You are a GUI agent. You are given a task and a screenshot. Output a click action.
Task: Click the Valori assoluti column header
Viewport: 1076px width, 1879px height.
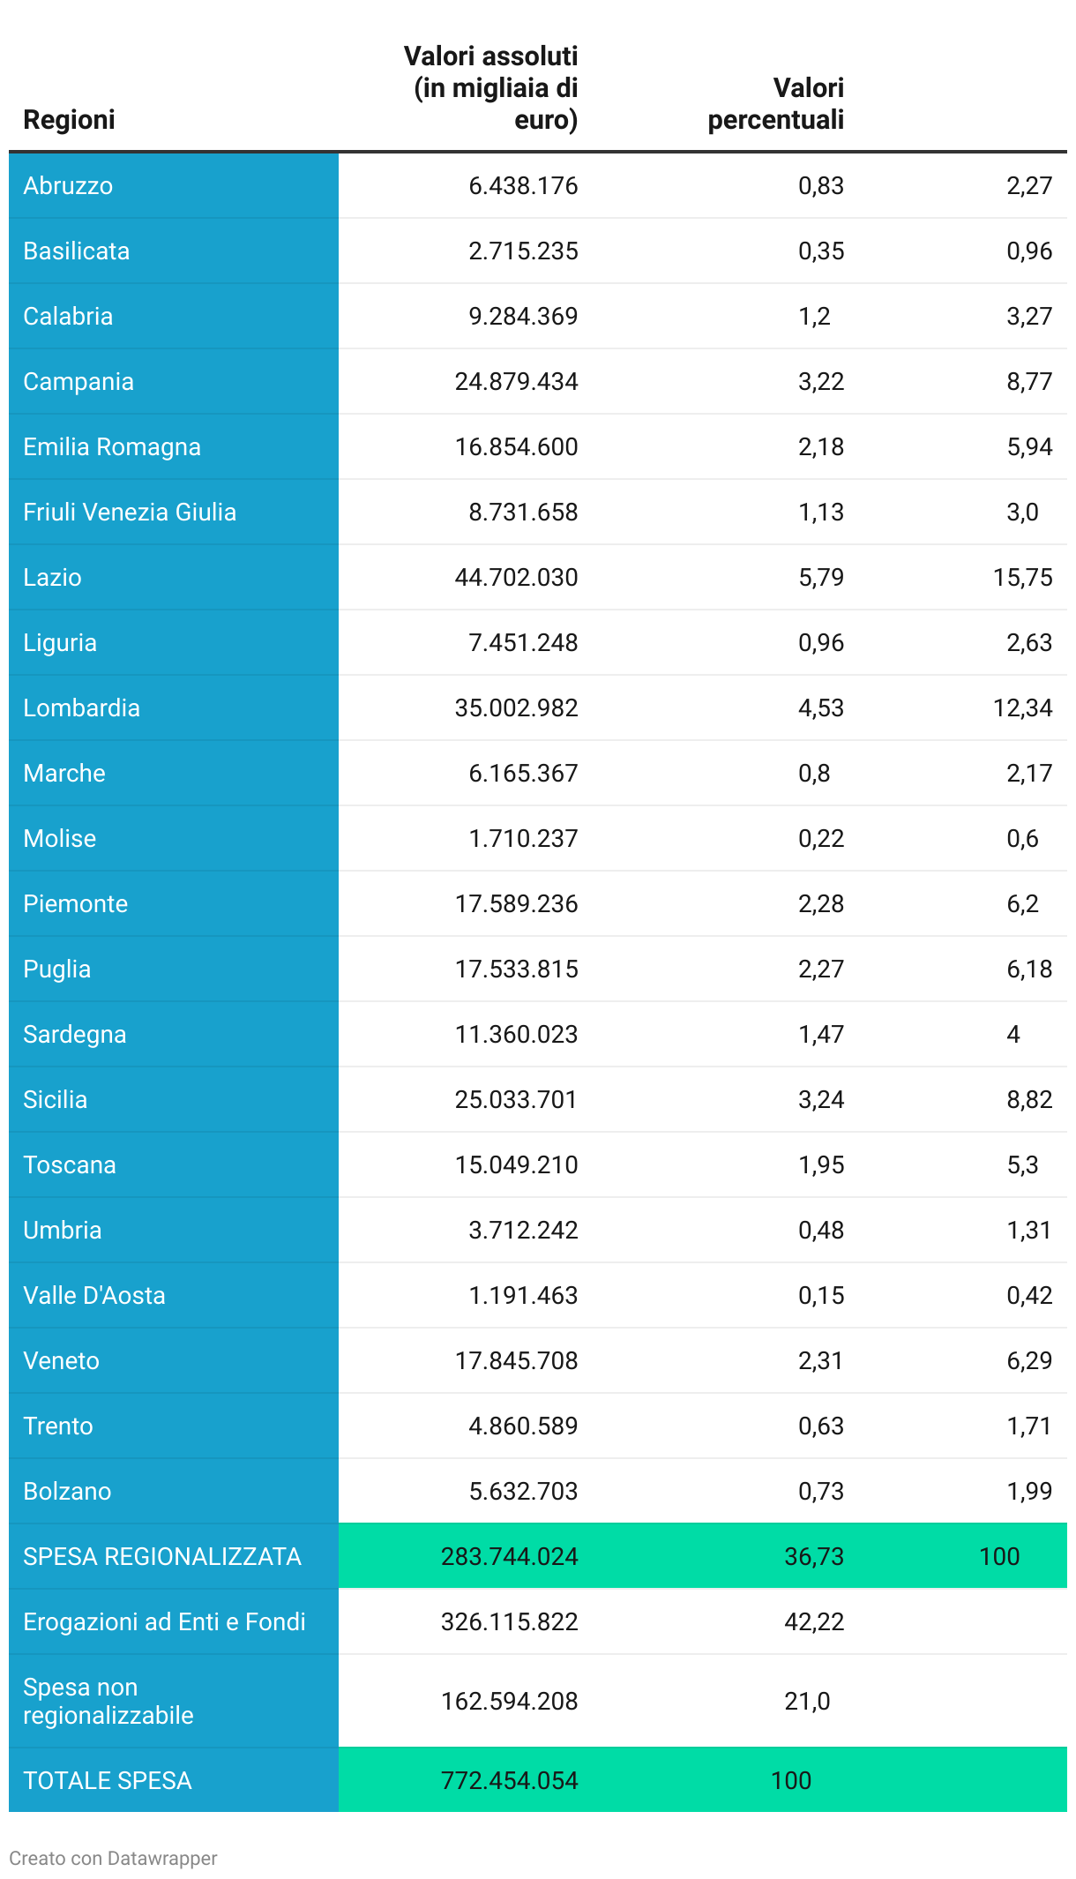tap(491, 88)
